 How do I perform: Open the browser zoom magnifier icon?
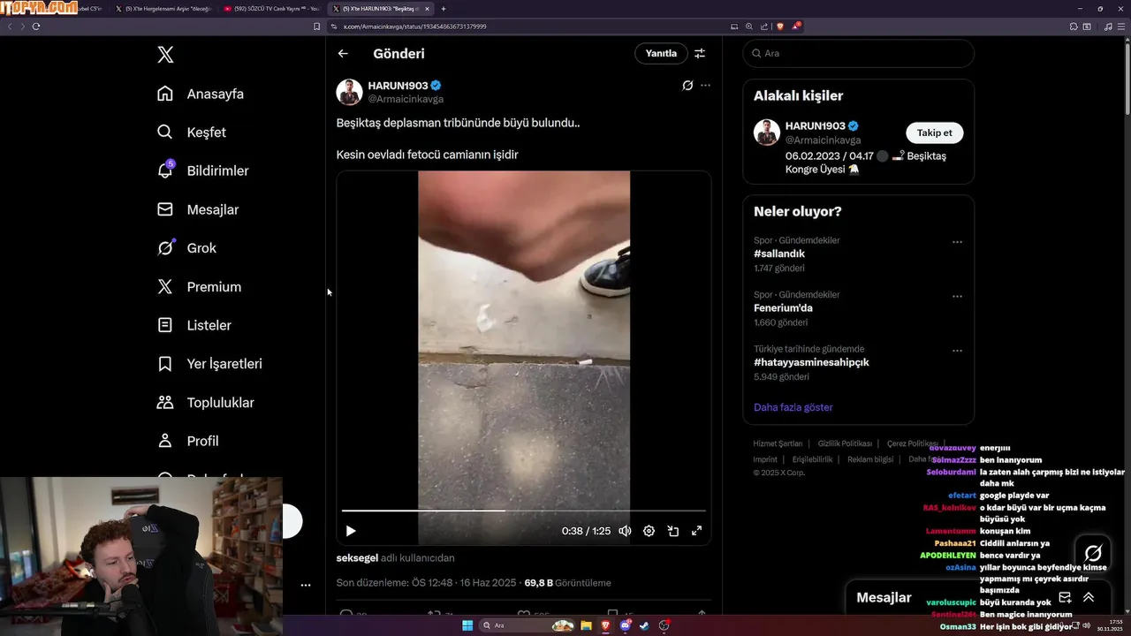coord(749,26)
